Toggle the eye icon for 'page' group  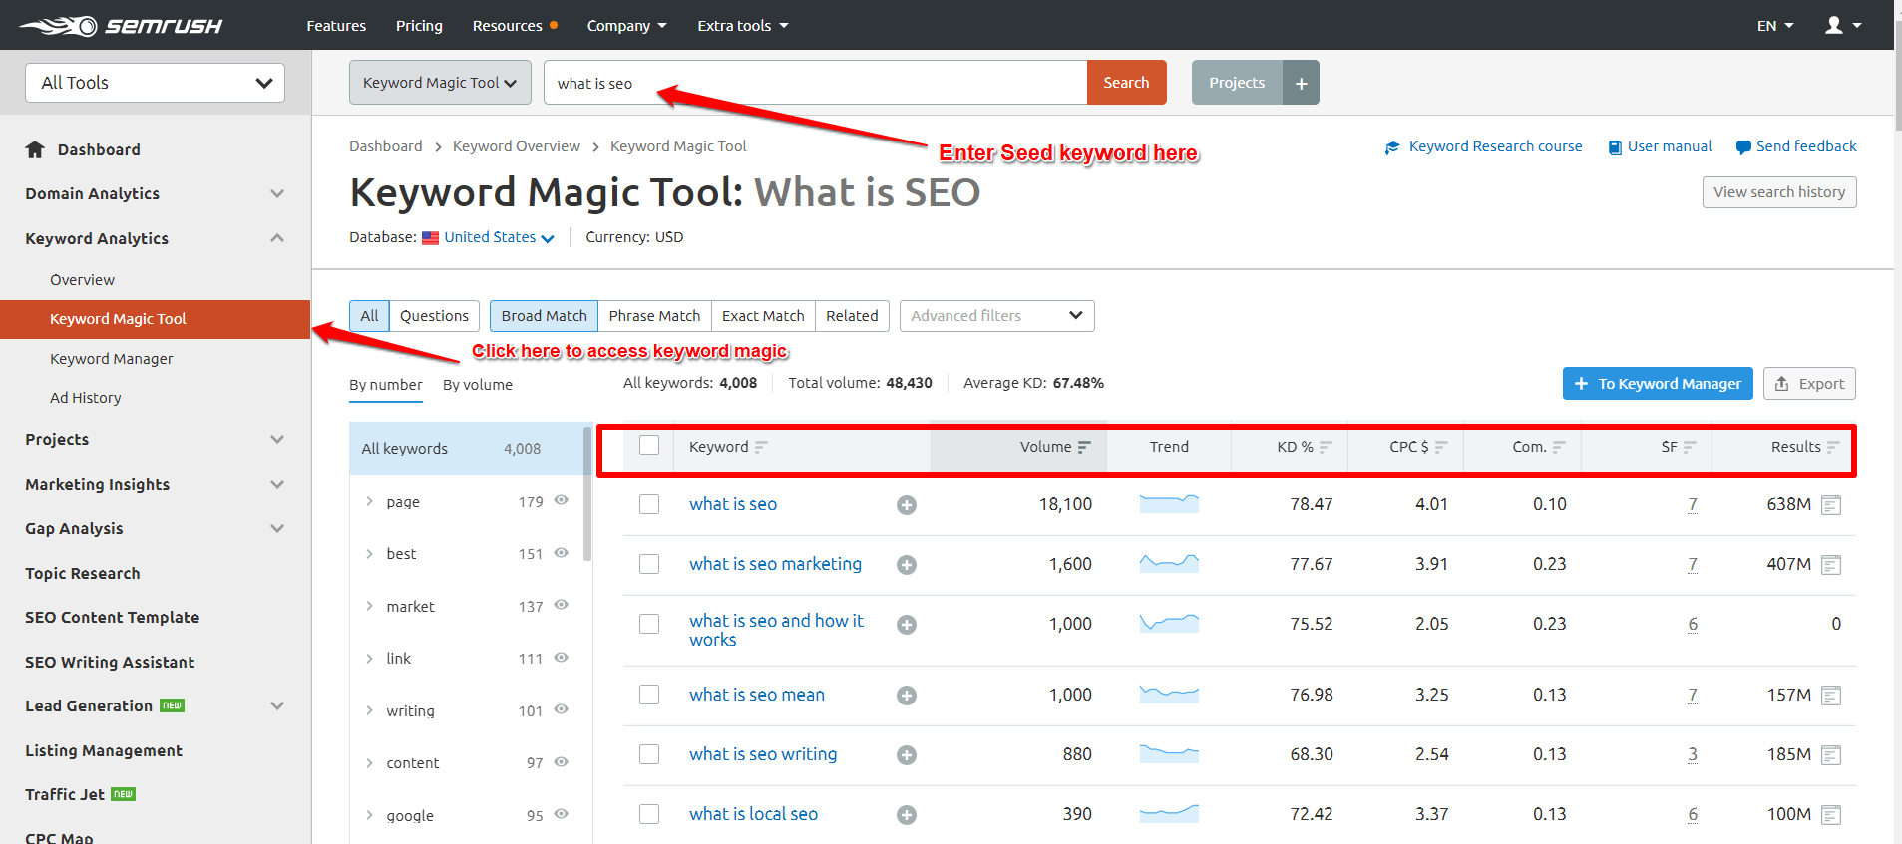[561, 500]
